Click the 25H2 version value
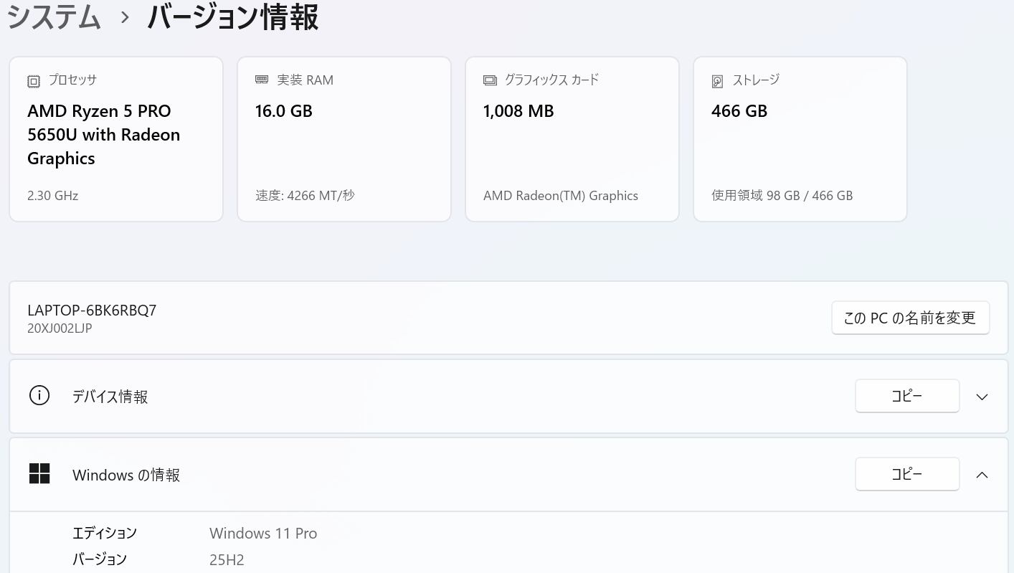1014x573 pixels. click(x=227, y=560)
